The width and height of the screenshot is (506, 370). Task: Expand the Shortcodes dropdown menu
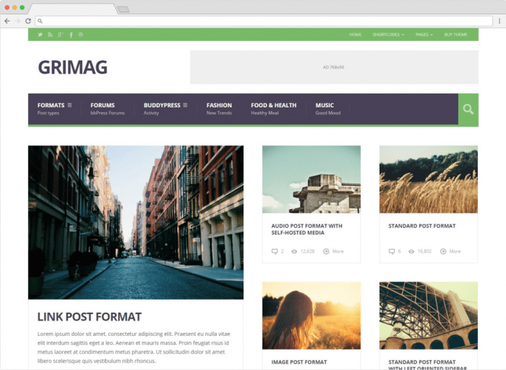[388, 34]
